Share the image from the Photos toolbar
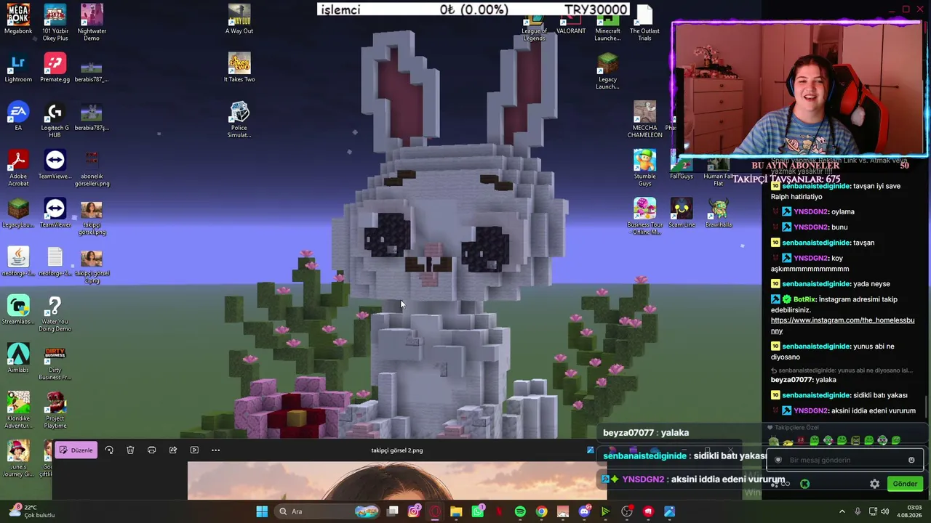931x523 pixels. click(173, 450)
